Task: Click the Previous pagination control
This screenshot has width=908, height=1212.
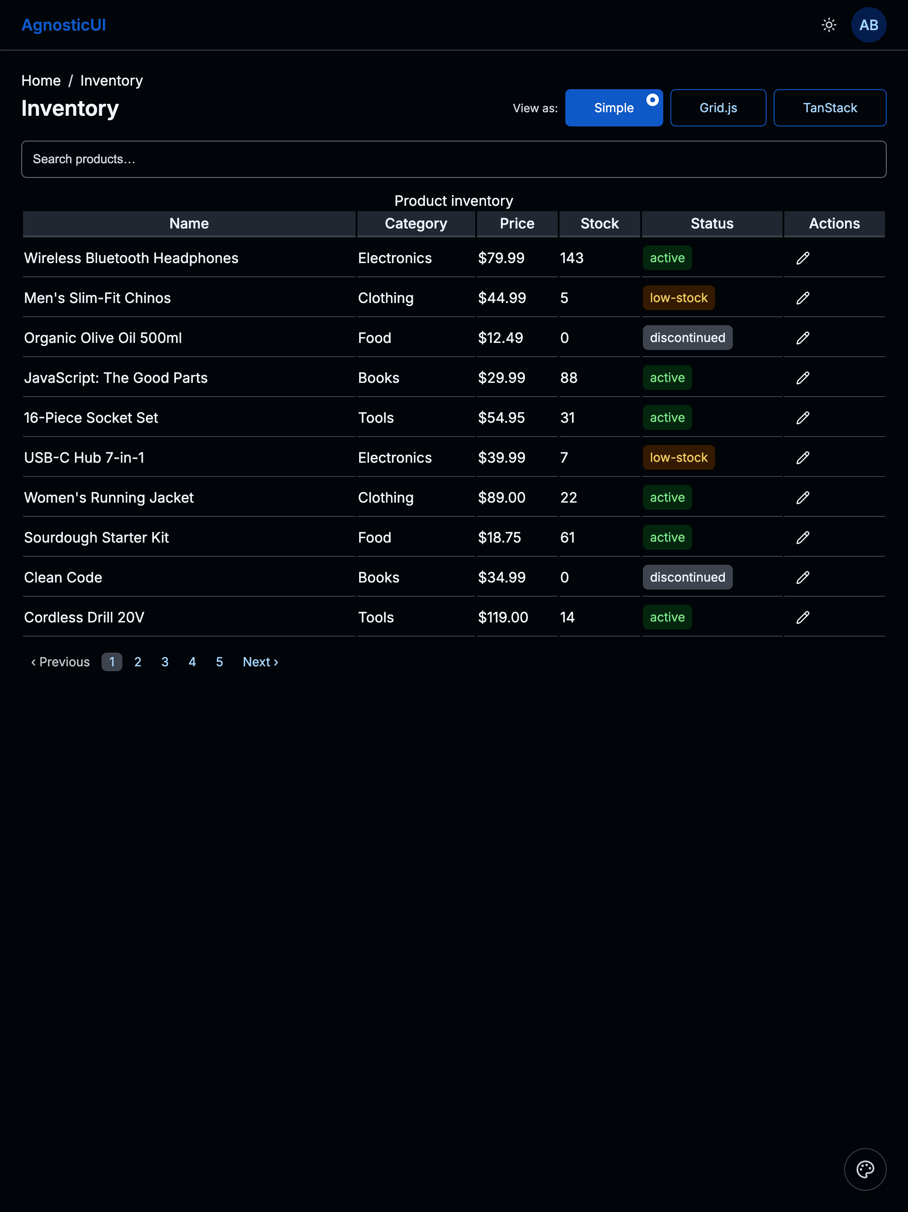Action: [60, 662]
